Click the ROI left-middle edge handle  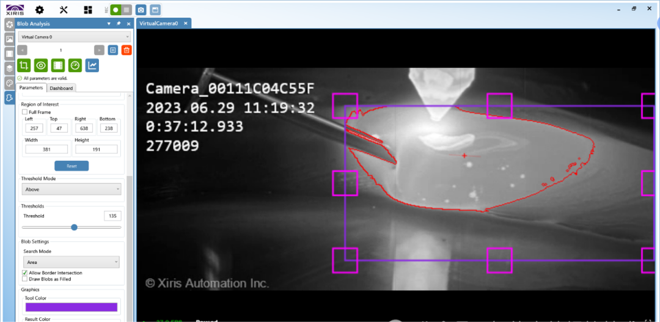coord(345,183)
